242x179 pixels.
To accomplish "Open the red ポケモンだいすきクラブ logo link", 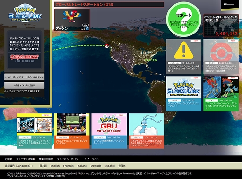I will point(25,57).
